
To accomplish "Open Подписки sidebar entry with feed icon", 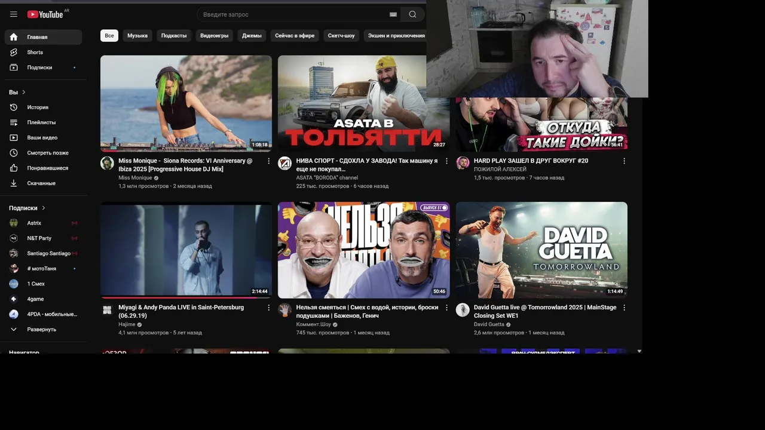I will [x=43, y=67].
